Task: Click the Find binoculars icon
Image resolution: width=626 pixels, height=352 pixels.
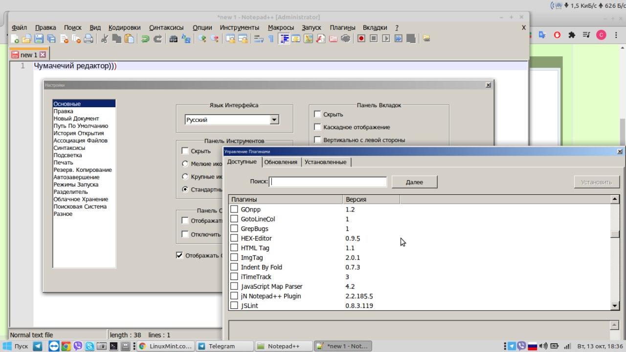Action: click(174, 39)
